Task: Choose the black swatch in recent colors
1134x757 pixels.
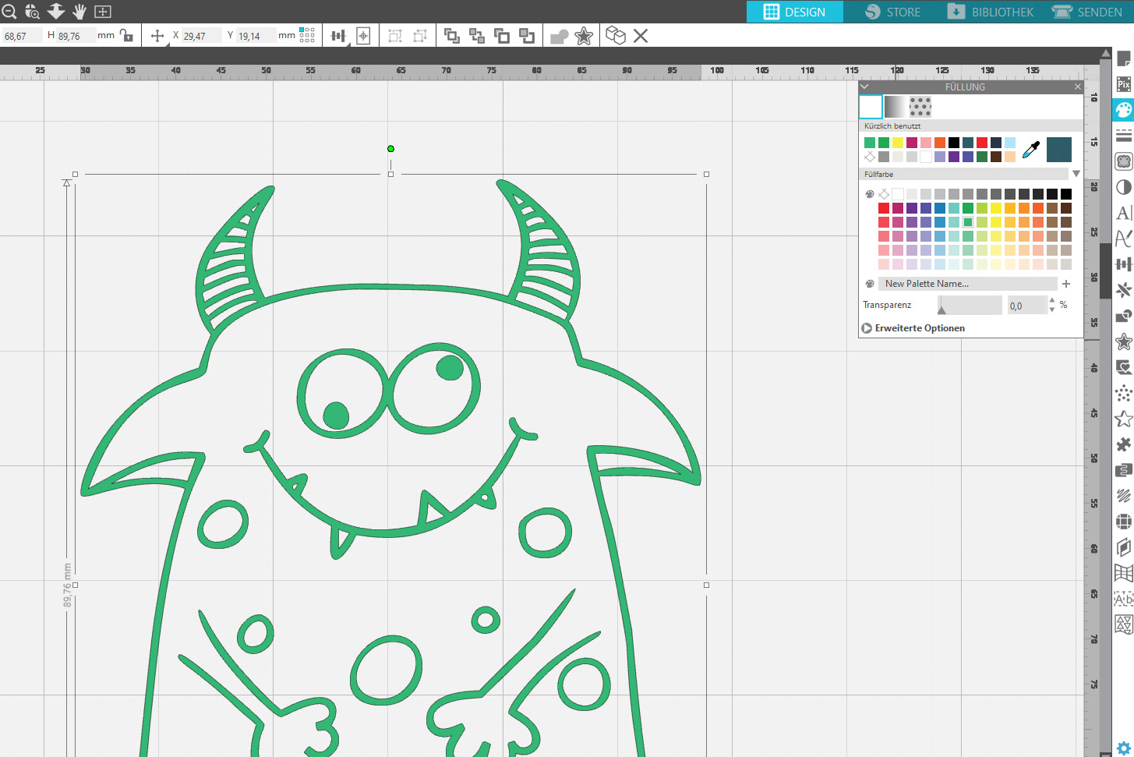Action: tap(954, 143)
